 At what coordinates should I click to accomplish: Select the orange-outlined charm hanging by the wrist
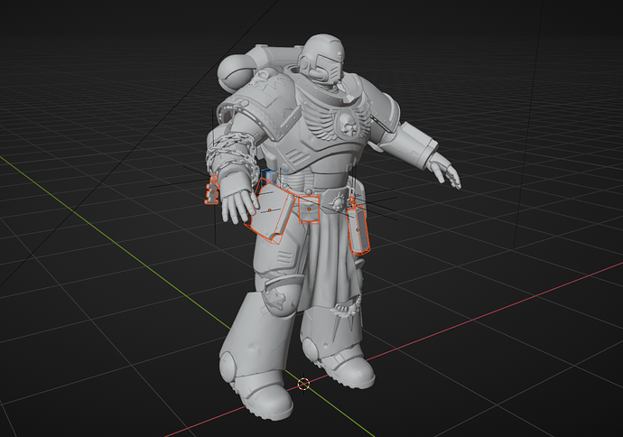coord(212,190)
